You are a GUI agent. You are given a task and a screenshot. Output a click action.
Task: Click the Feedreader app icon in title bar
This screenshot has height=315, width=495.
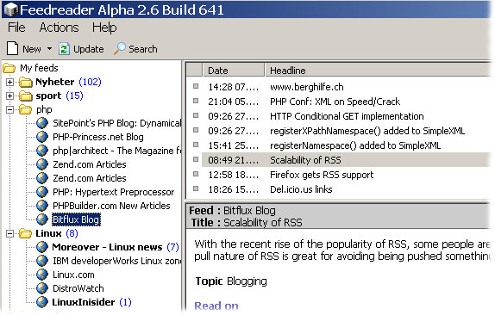point(11,9)
